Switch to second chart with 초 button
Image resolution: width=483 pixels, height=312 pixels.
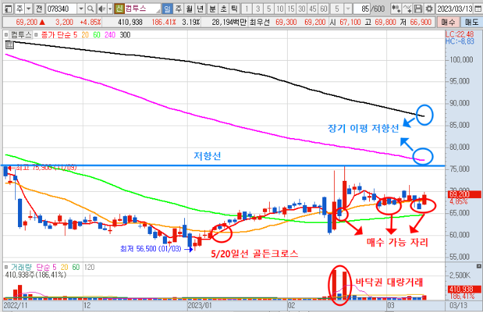point(224,9)
